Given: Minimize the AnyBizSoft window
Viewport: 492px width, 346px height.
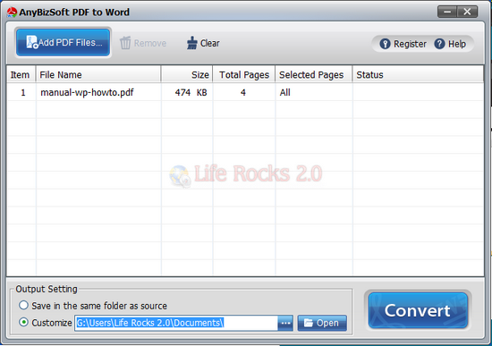Looking at the screenshot, I should point(448,12).
